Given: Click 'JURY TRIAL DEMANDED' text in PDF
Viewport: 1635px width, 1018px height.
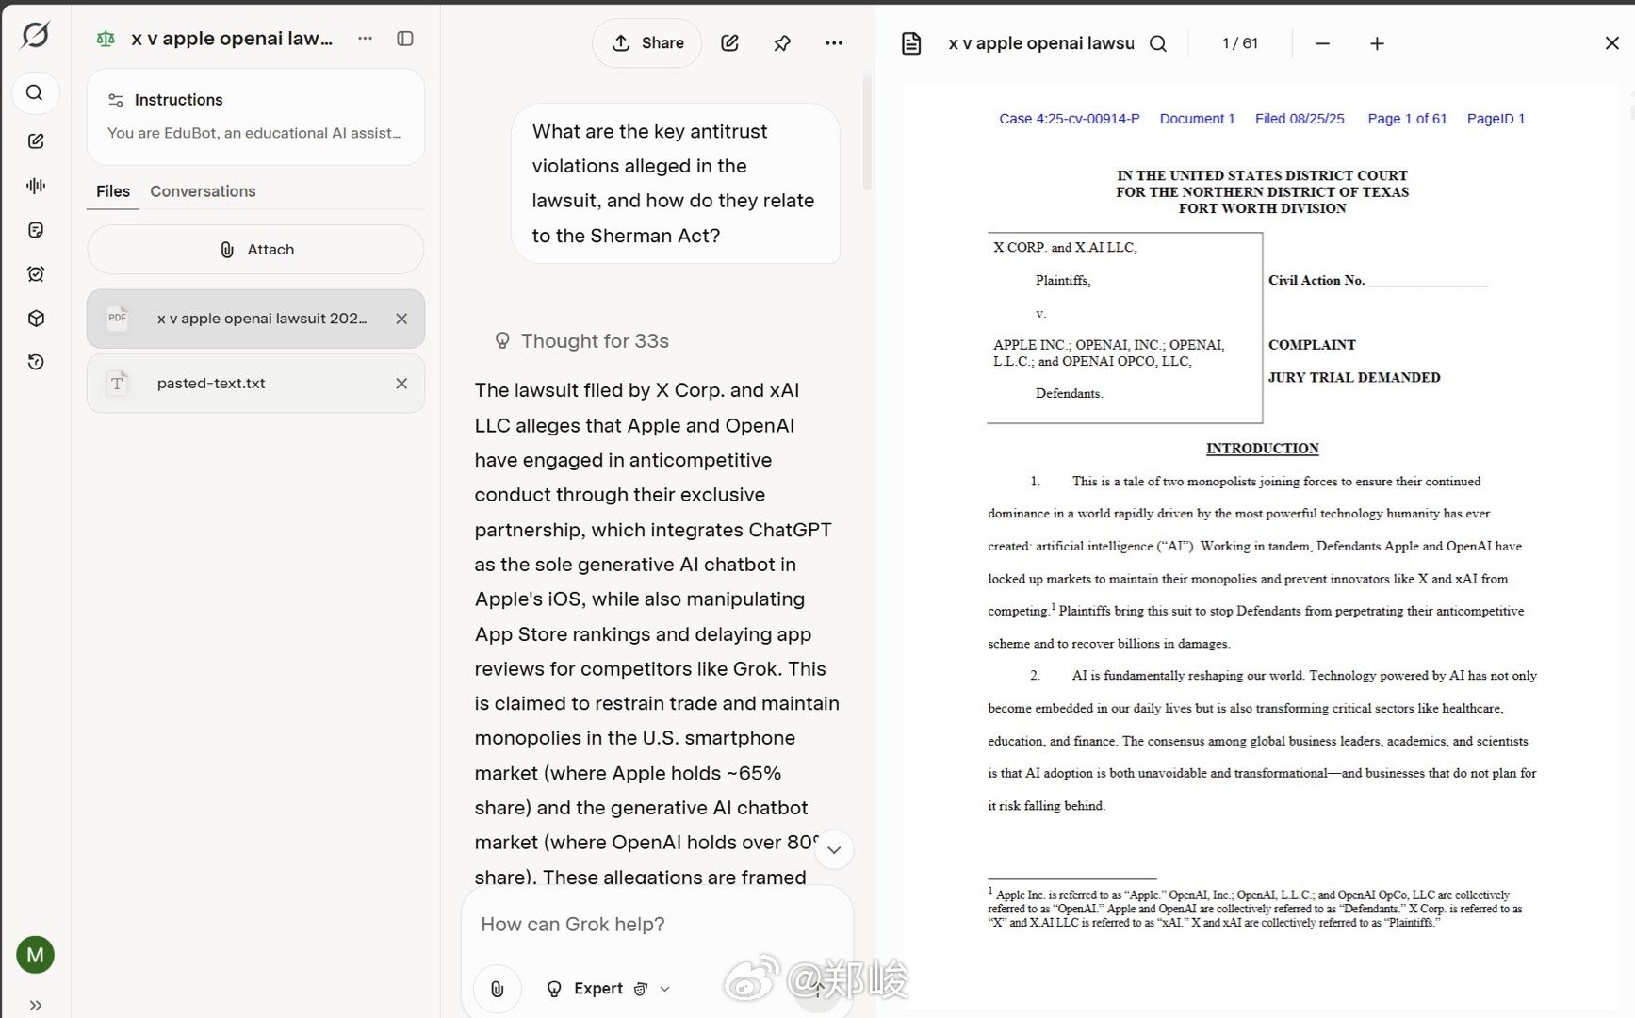Looking at the screenshot, I should coord(1354,378).
